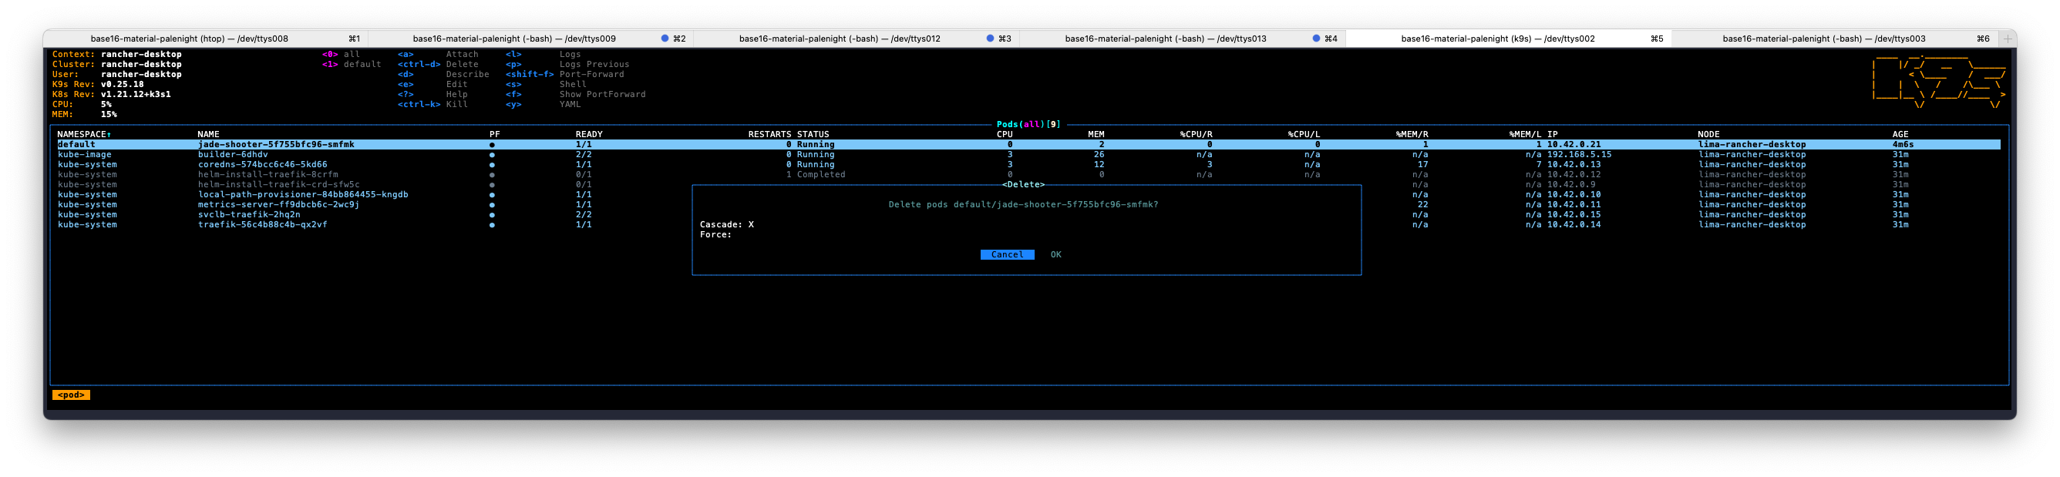This screenshot has height=477, width=2060.
Task: Switch to the htop terminal tab
Action: click(190, 39)
